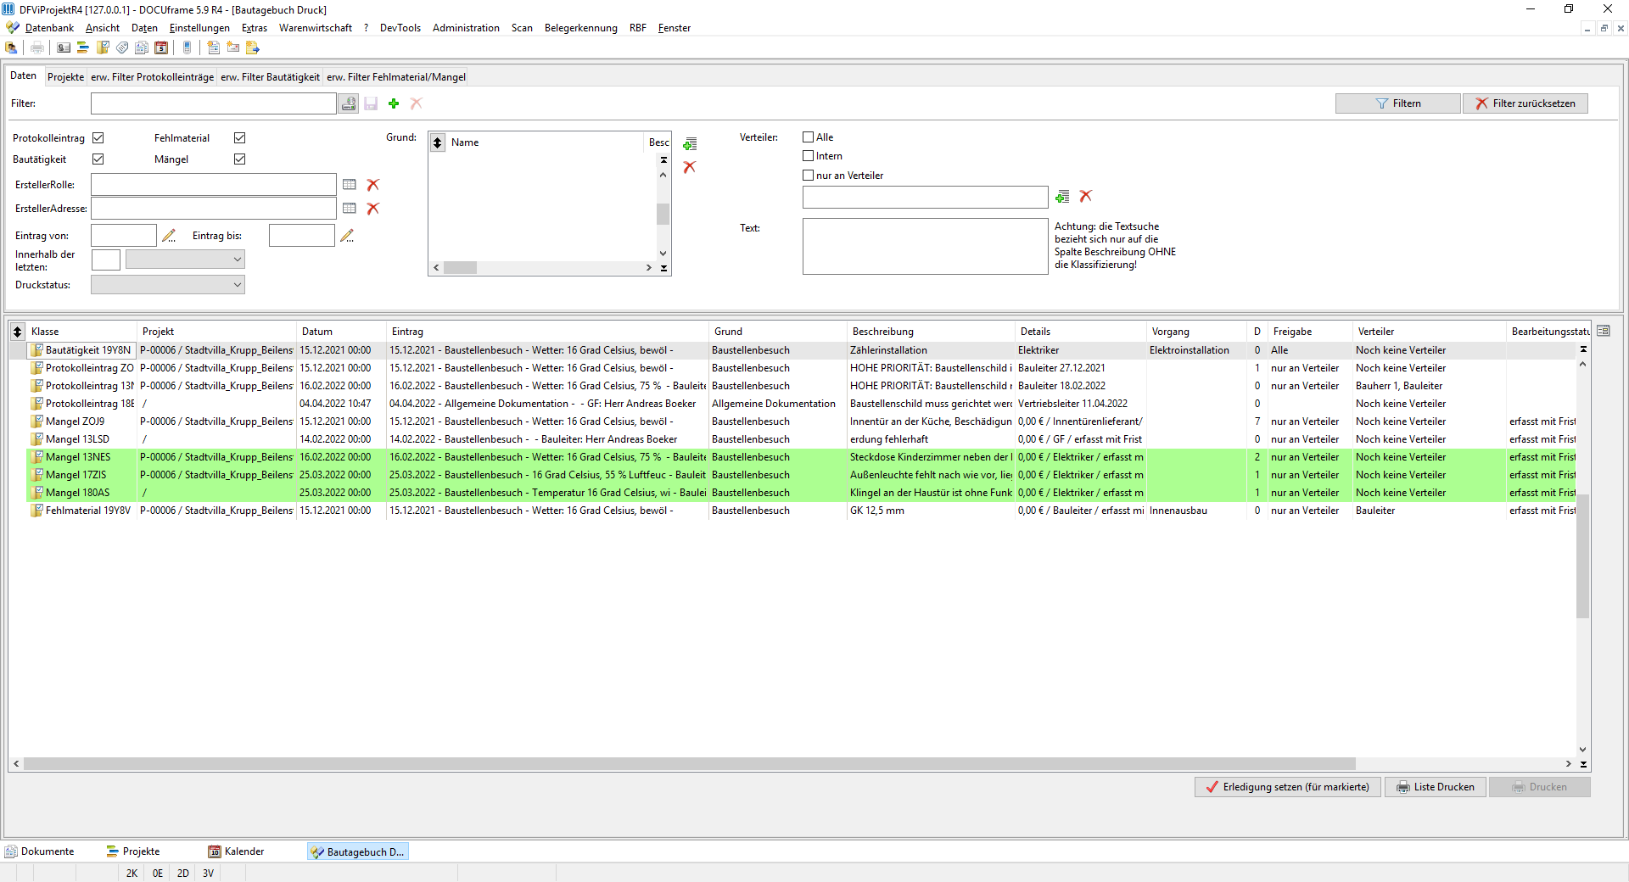Click the folder with checklist toolbar icon
This screenshot has height=882, width=1629.
point(103,47)
